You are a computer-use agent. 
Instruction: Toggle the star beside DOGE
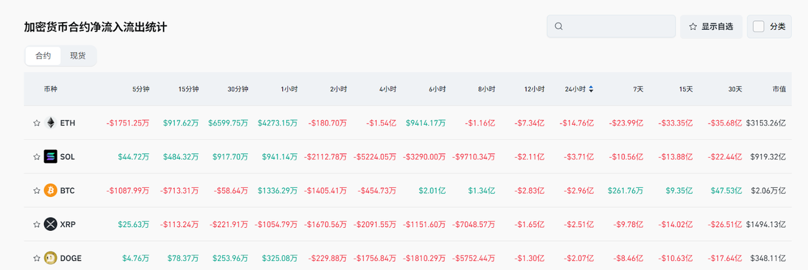(37, 257)
